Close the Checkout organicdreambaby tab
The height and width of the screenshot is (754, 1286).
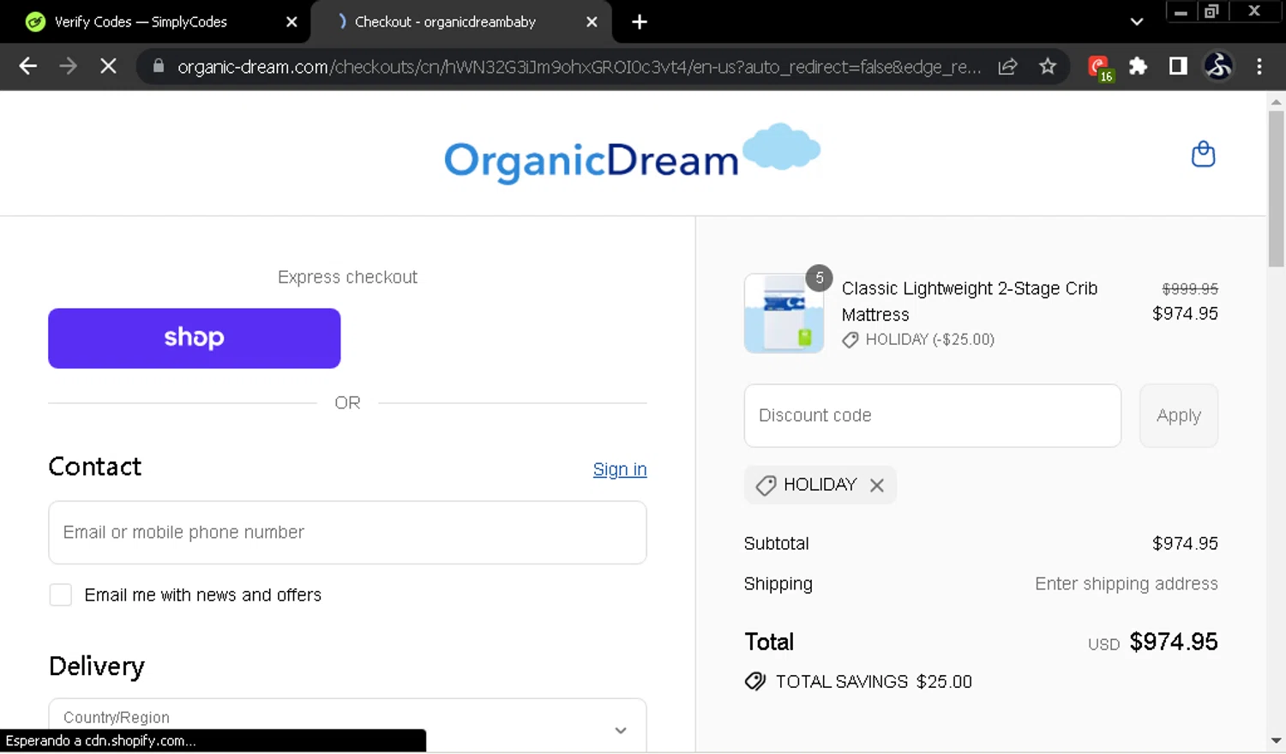592,22
